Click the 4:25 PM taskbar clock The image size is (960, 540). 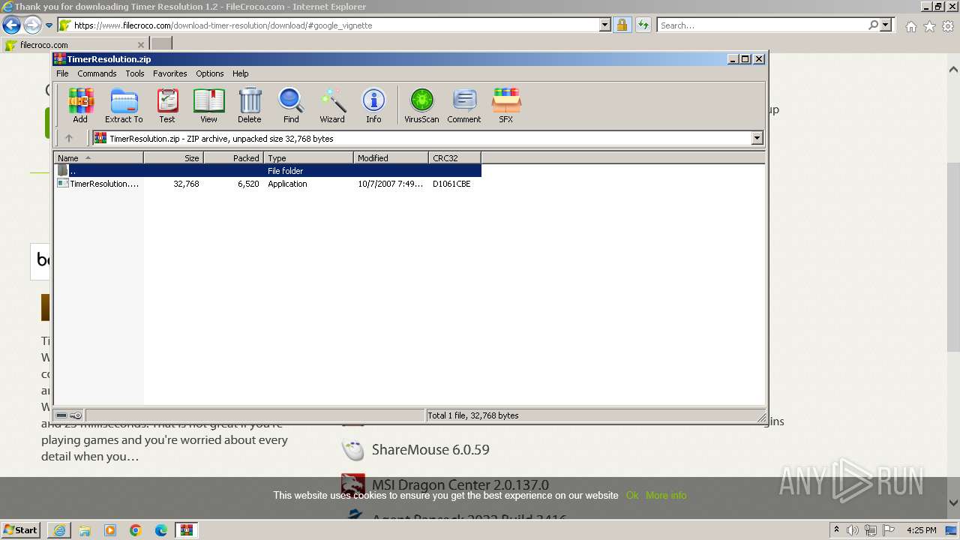coord(921,530)
